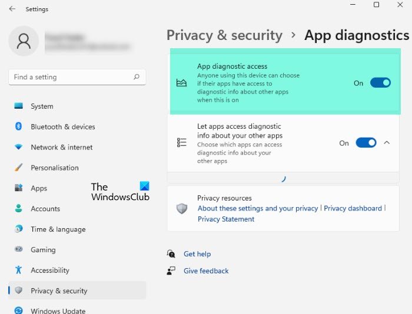This screenshot has height=314, width=412.
Task: Click the Network & internet wifi icon
Action: pyautogui.click(x=18, y=147)
